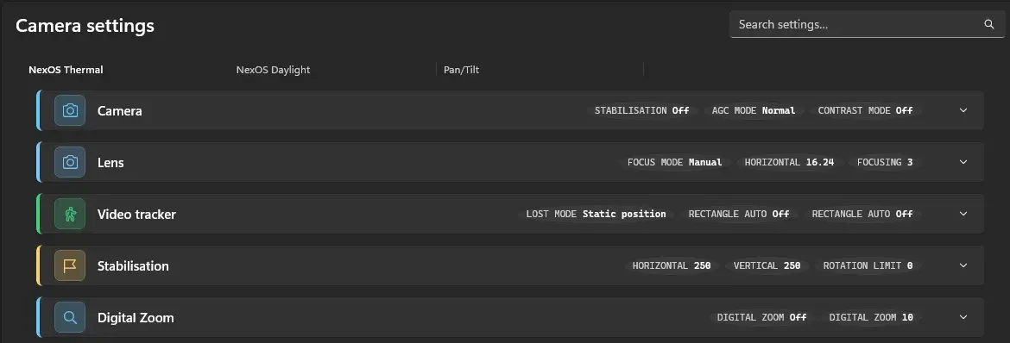Click the Stabilisation section title
1010x343 pixels.
click(x=133, y=265)
